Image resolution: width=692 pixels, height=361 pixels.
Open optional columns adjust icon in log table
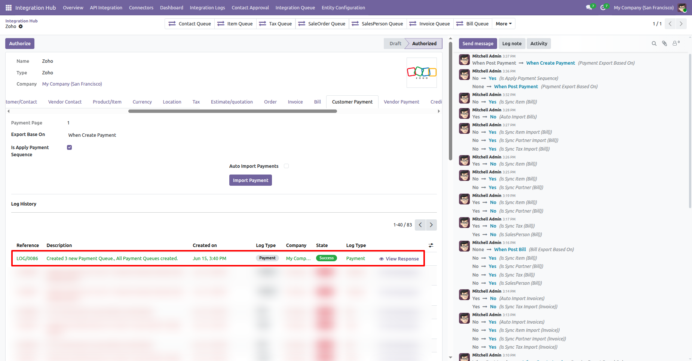tap(431, 246)
